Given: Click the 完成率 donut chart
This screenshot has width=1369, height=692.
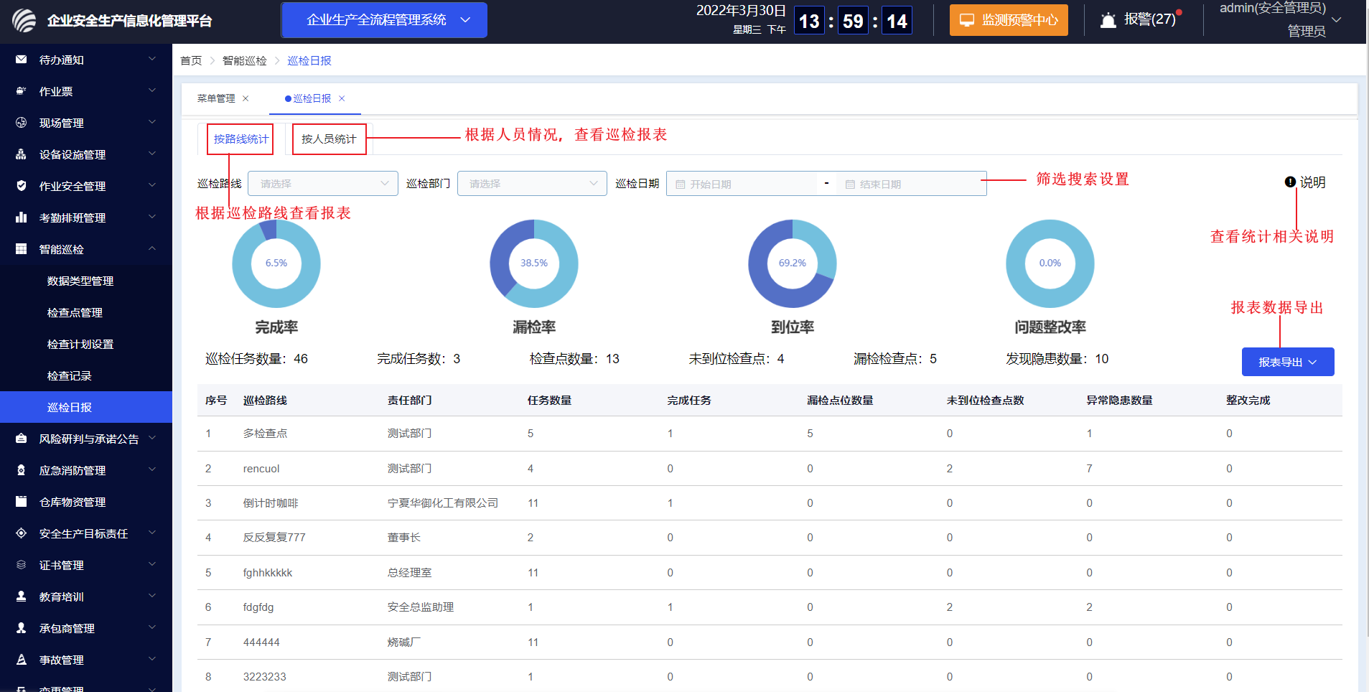Looking at the screenshot, I should tap(276, 263).
